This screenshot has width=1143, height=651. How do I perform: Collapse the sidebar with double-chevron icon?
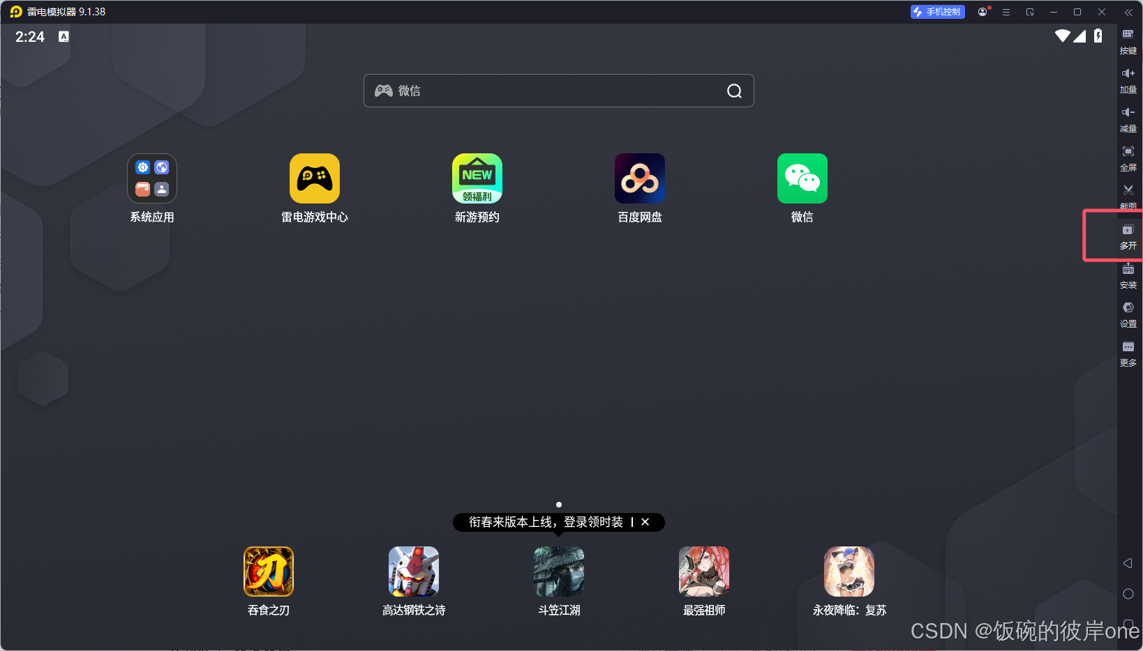(1128, 12)
